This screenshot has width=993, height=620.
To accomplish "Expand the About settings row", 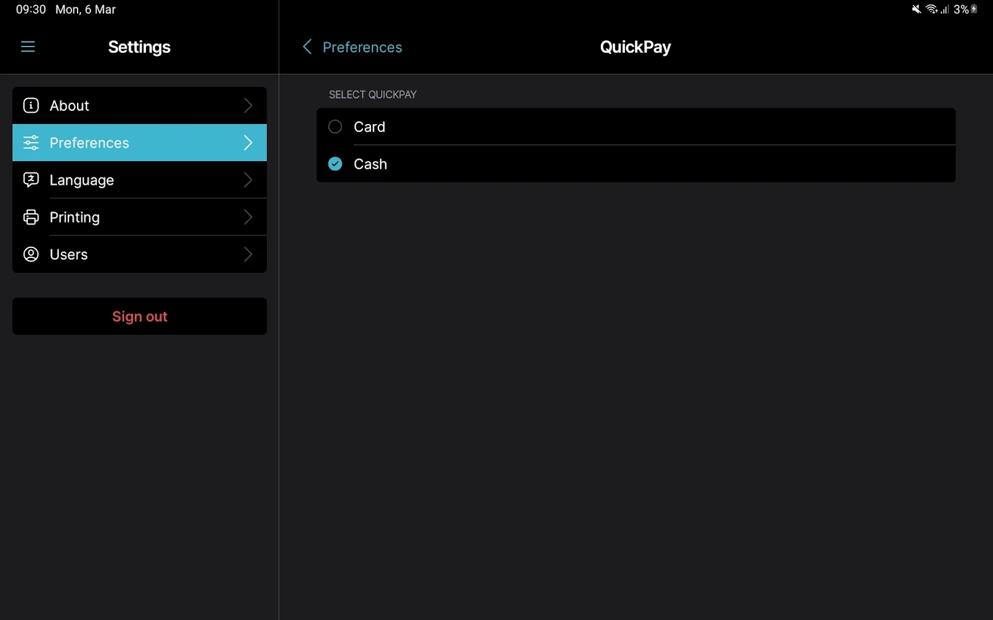I will 248,105.
